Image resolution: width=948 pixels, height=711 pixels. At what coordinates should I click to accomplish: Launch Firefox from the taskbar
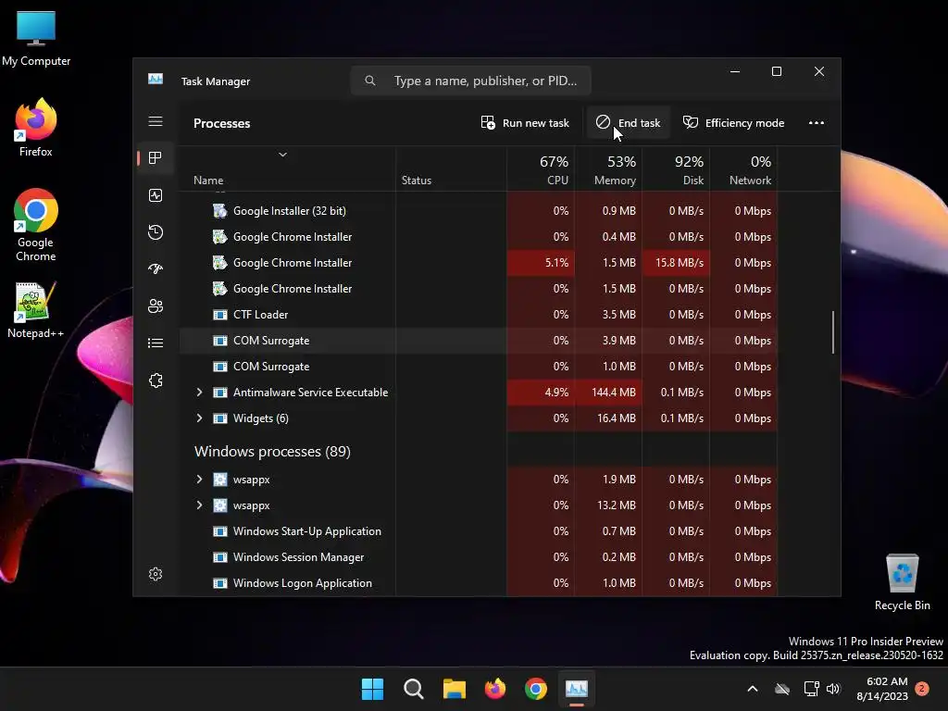click(x=495, y=689)
